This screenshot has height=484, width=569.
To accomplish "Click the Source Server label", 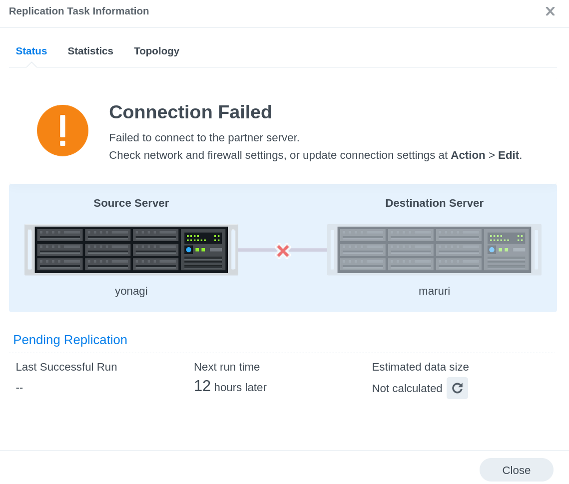I will (x=131, y=203).
